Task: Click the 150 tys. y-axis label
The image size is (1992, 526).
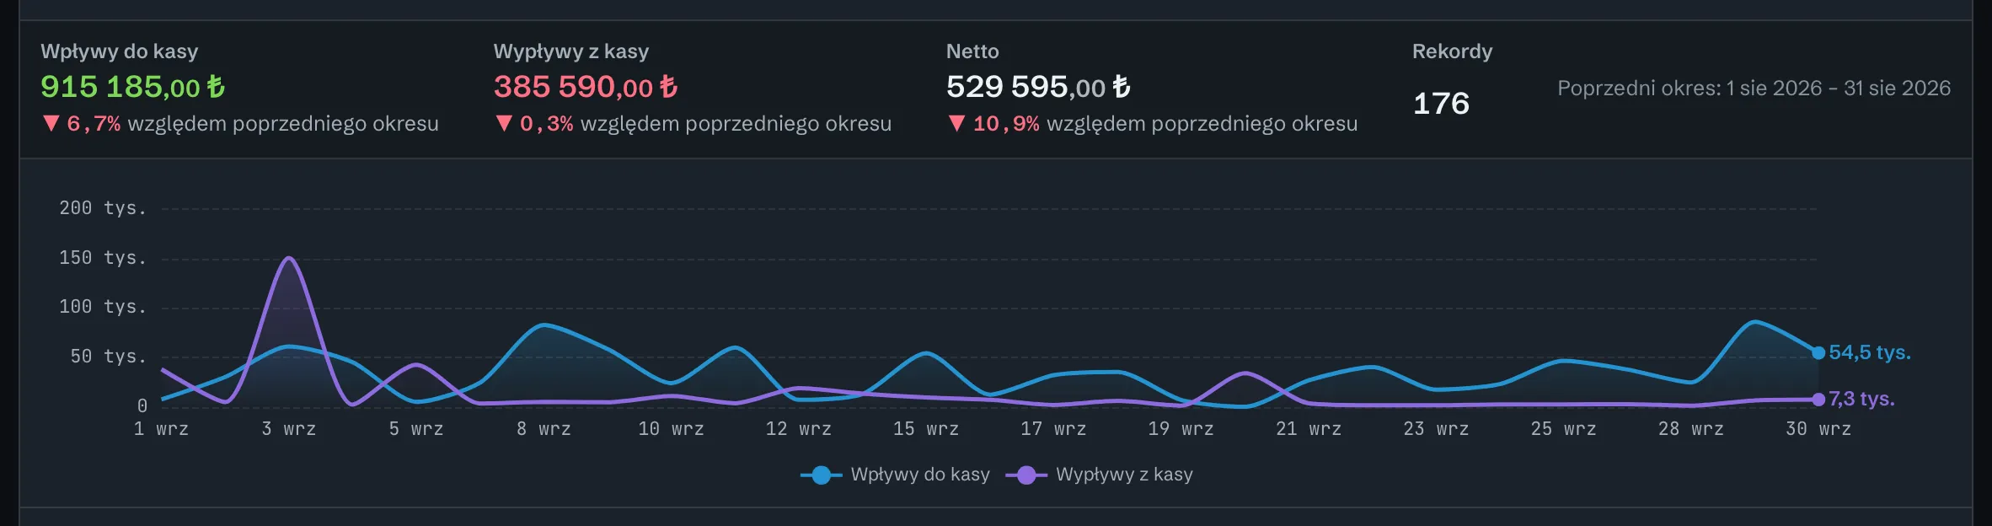Action: click(103, 258)
